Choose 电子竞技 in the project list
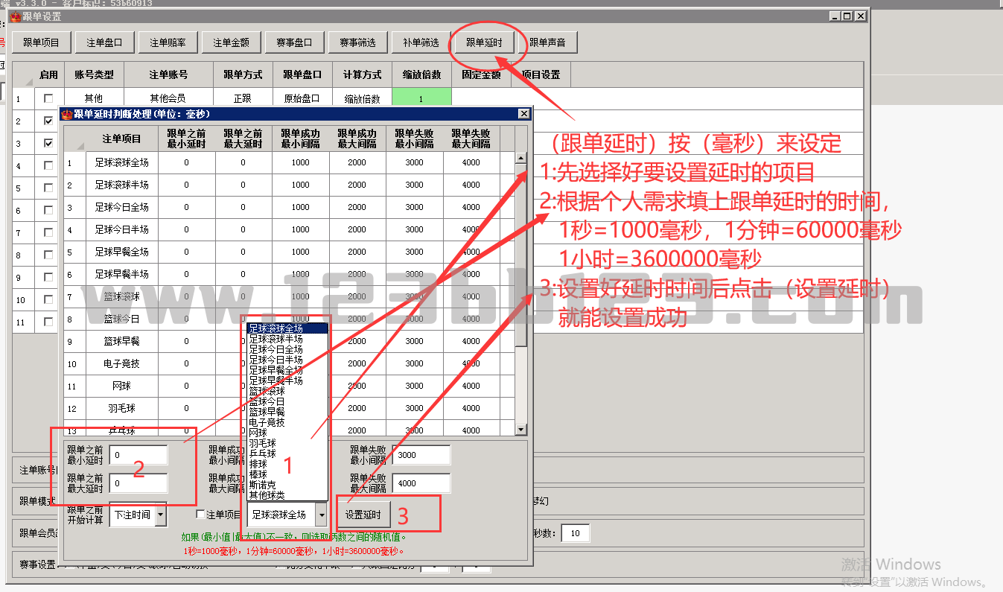 [267, 422]
